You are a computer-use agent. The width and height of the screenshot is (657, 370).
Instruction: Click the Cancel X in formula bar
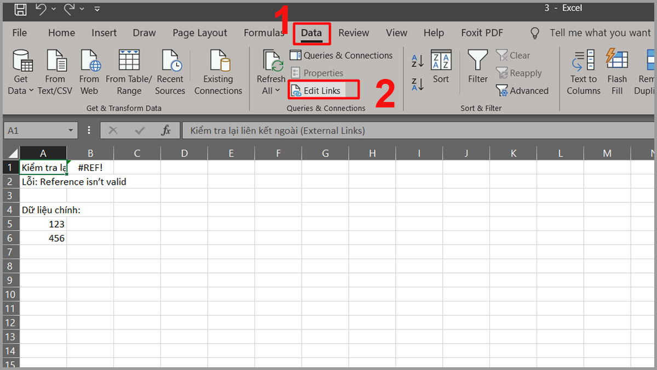113,130
